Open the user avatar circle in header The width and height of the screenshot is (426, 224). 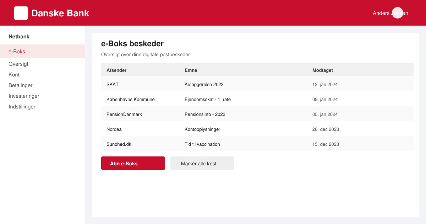point(398,13)
